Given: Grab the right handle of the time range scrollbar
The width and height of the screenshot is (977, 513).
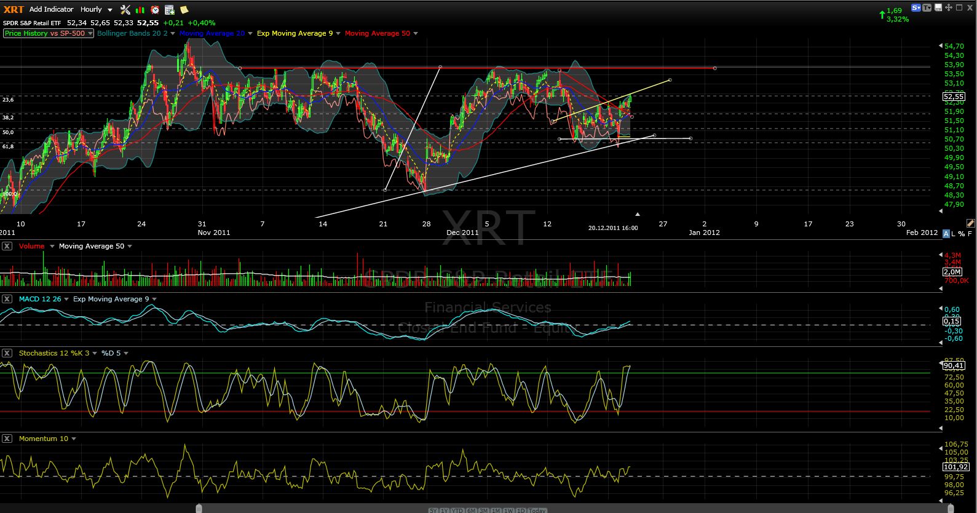Looking at the screenshot, I should pyautogui.click(x=951, y=508).
